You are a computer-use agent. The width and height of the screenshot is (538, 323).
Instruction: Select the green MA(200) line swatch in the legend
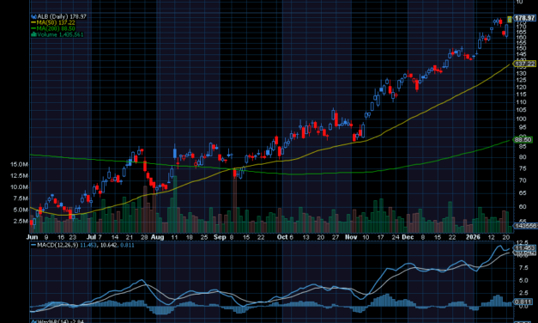point(33,28)
